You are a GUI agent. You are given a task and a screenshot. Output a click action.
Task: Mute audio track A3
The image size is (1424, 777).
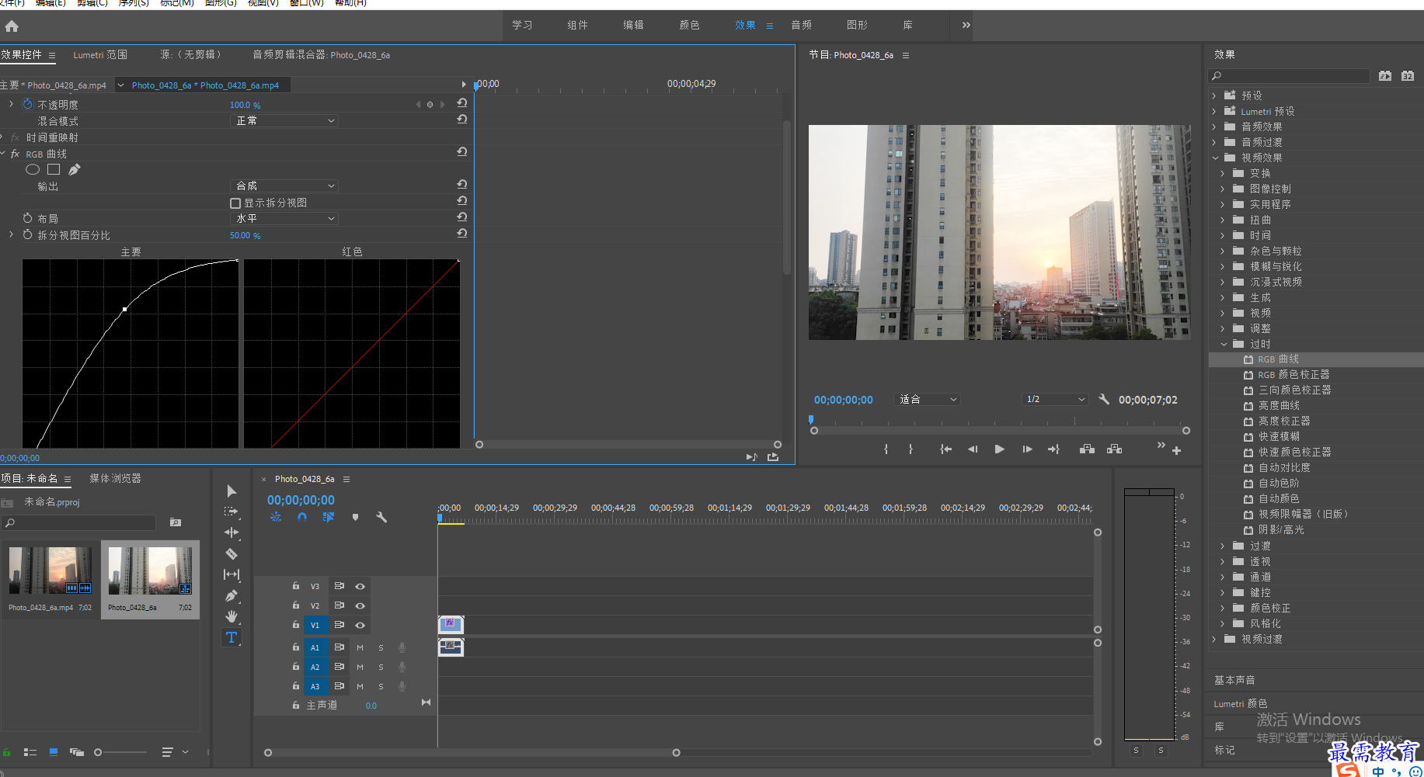tap(360, 686)
